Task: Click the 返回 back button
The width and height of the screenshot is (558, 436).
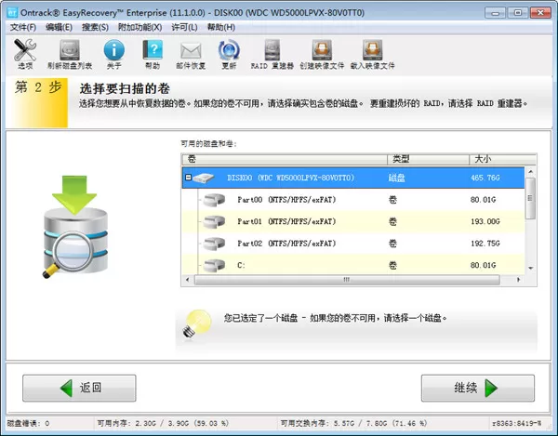Action: coord(79,388)
